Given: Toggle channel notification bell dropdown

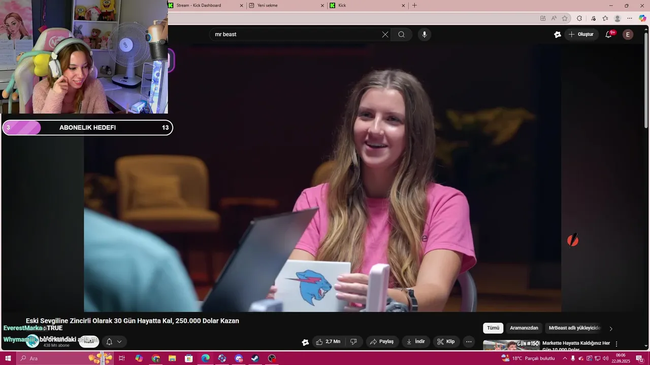Looking at the screenshot, I should click(x=114, y=342).
